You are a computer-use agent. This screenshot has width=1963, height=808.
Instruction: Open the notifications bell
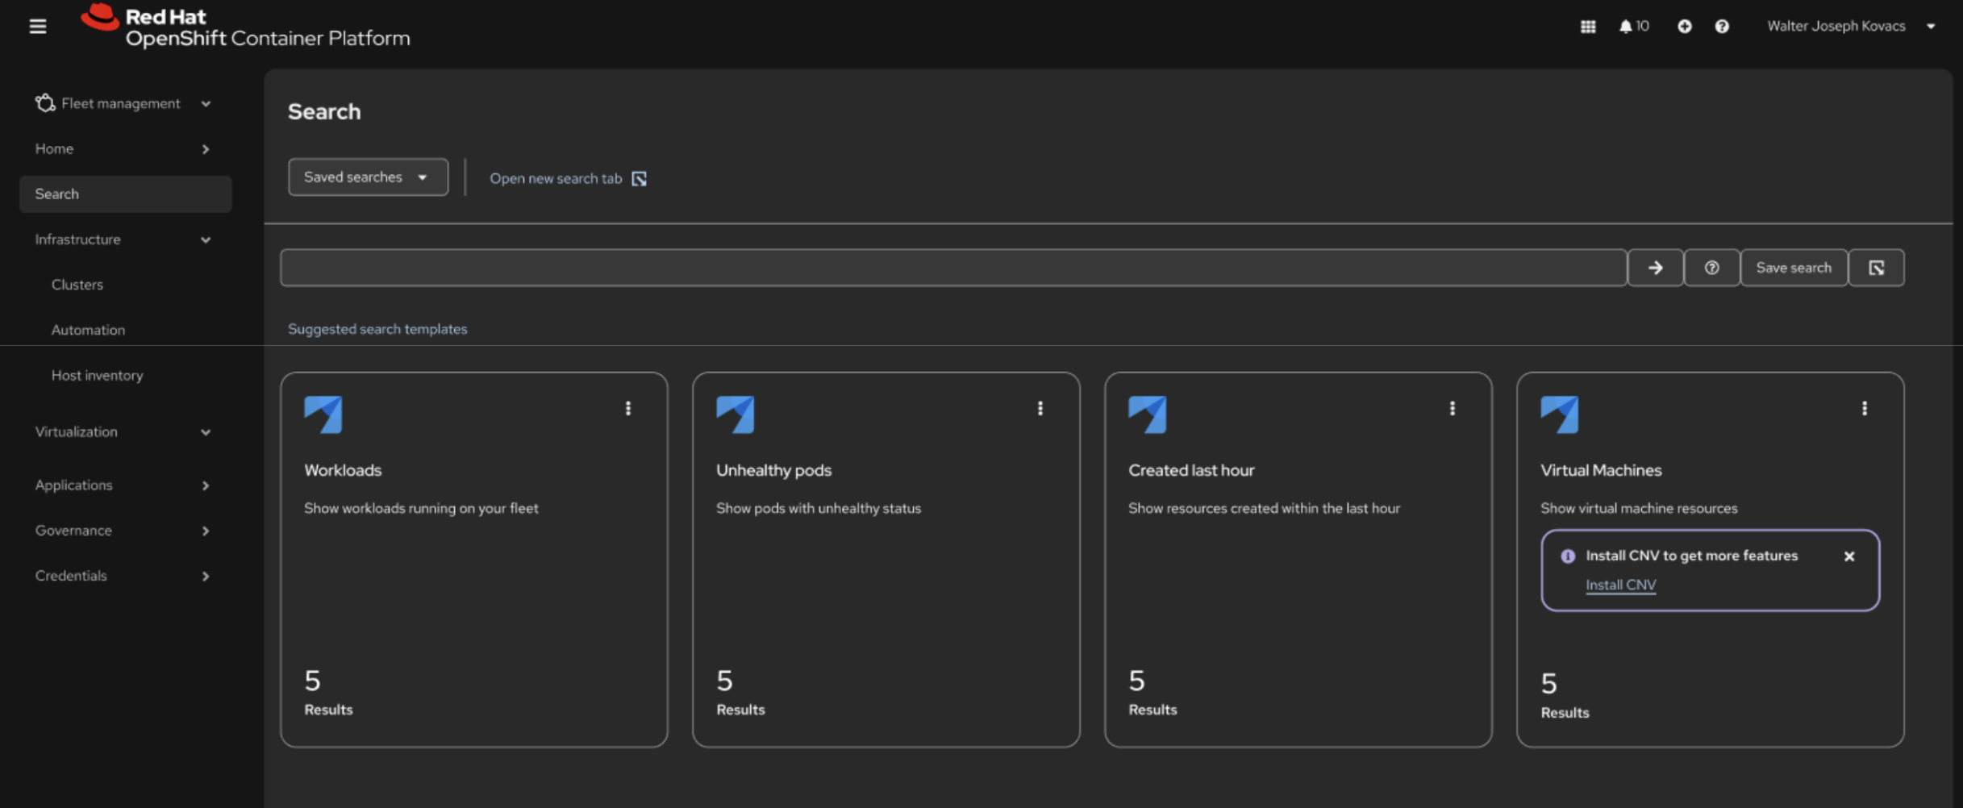(1633, 27)
